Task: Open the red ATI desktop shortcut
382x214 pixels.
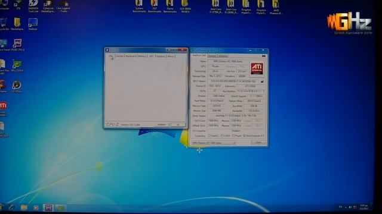Action: point(4,108)
